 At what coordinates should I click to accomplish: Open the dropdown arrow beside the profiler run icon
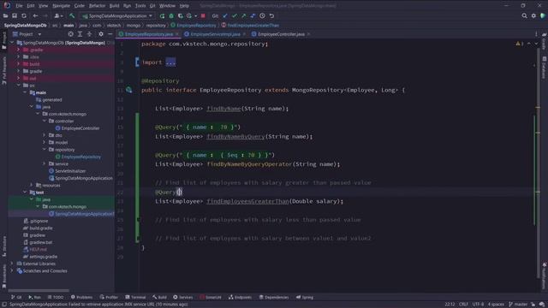coord(196,15)
